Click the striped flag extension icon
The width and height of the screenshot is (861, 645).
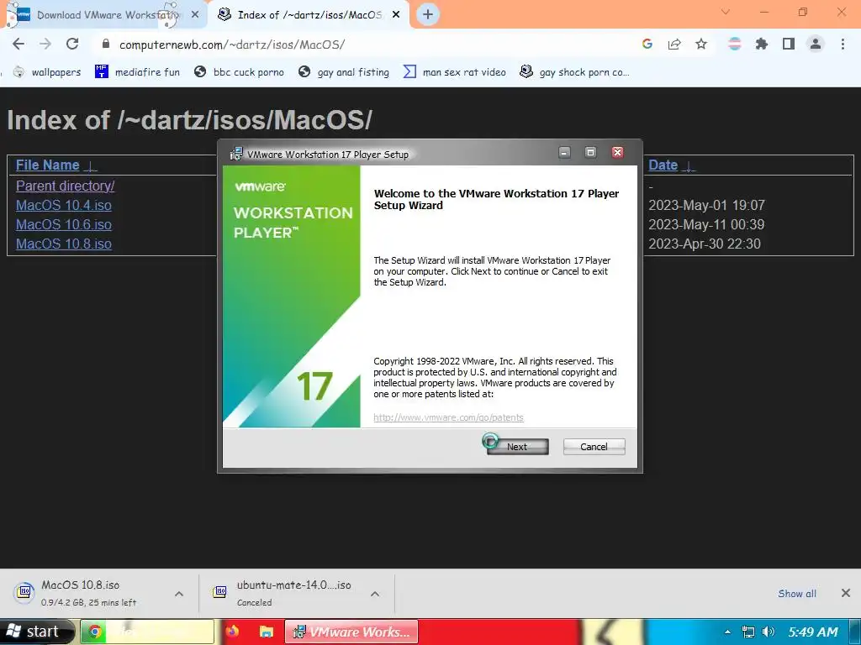coord(735,44)
